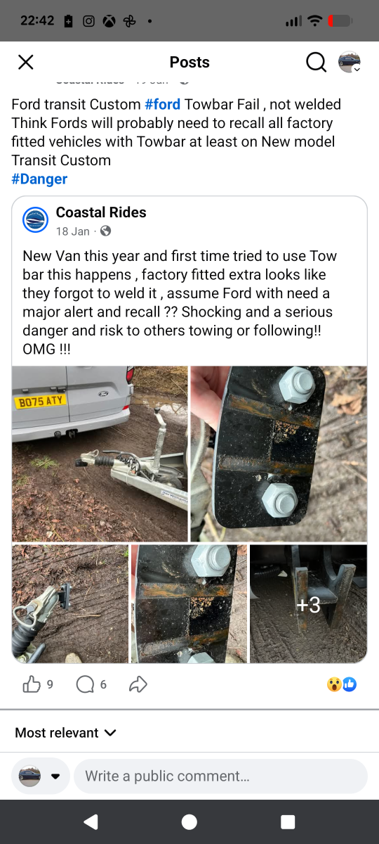Switch commenting identity via avatar dropdown
The height and width of the screenshot is (844, 379).
coord(40,776)
